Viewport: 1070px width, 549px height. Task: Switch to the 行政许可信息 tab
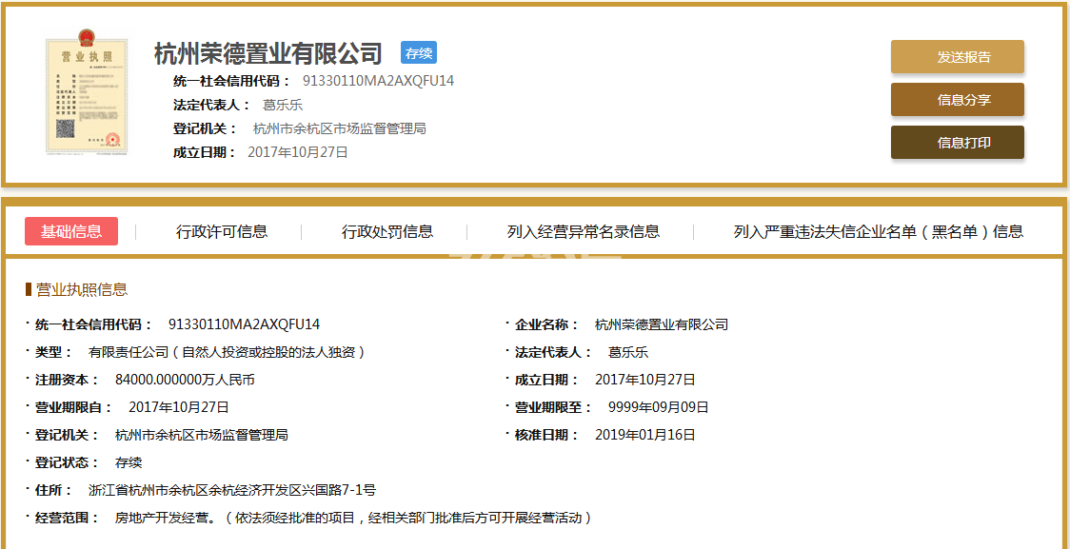pos(222,231)
